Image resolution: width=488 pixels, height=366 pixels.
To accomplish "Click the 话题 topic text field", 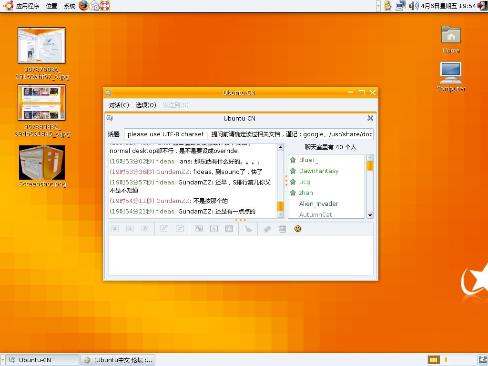I will point(249,134).
